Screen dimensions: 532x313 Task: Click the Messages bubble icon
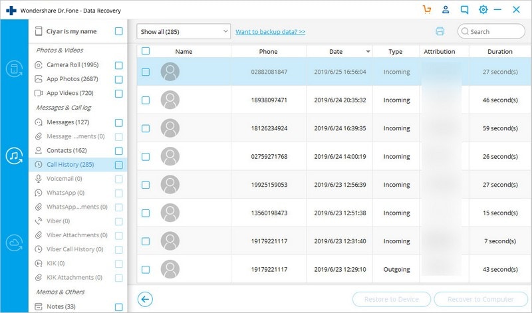tap(39, 122)
